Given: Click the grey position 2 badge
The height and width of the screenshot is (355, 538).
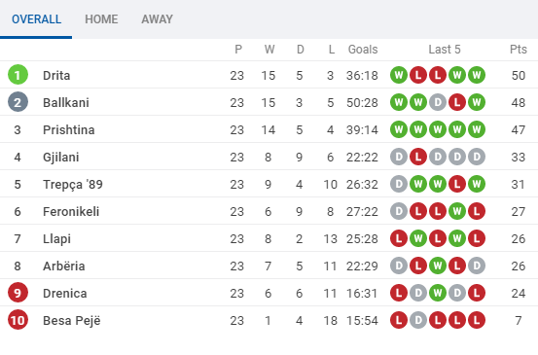Looking at the screenshot, I should coord(18,102).
